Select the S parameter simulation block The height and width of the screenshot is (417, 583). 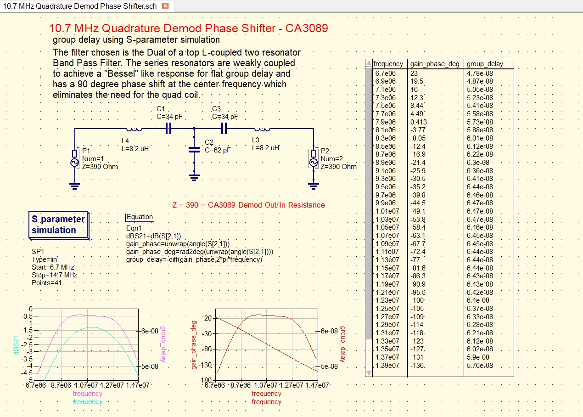tap(58, 225)
